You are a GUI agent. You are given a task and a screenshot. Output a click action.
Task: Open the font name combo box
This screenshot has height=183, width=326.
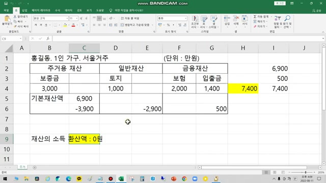(x=50, y=18)
